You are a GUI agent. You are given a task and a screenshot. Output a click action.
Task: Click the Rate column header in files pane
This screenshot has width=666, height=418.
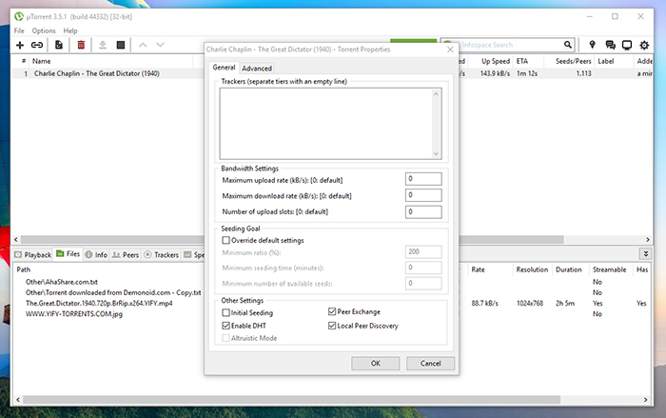pos(478,269)
